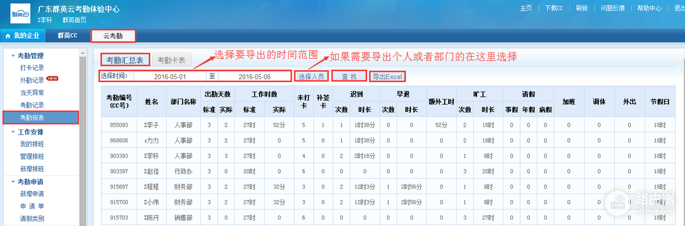Open 我的排班 in the sidebar

click(x=32, y=144)
